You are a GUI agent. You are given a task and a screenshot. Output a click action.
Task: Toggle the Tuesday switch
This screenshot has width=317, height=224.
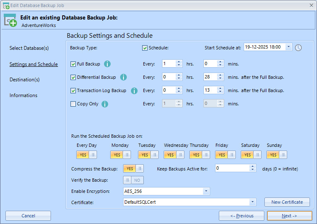[x=148, y=155]
